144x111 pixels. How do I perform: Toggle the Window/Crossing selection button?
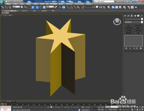pyautogui.click(x=33, y=7)
